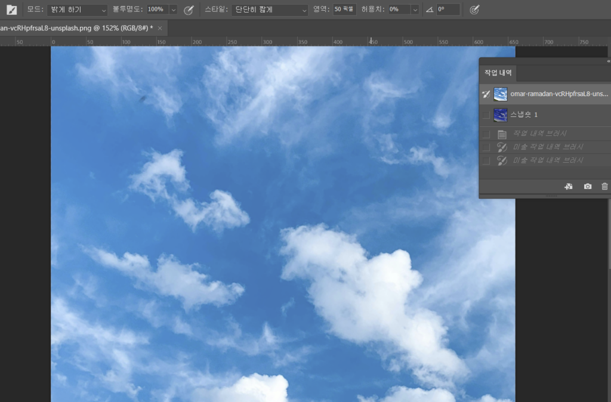
Task: Click the 영역 50 픽셀 input field
Action: (x=344, y=10)
